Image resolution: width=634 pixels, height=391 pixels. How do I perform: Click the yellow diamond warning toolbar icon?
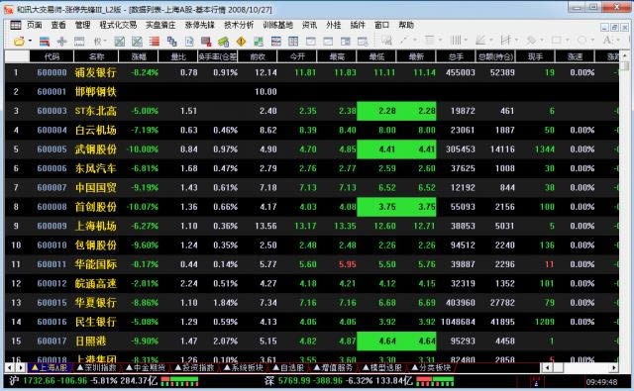click(242, 42)
